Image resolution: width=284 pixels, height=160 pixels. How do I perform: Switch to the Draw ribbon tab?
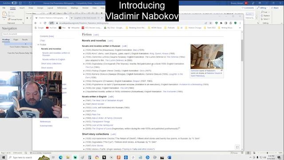point(31,8)
